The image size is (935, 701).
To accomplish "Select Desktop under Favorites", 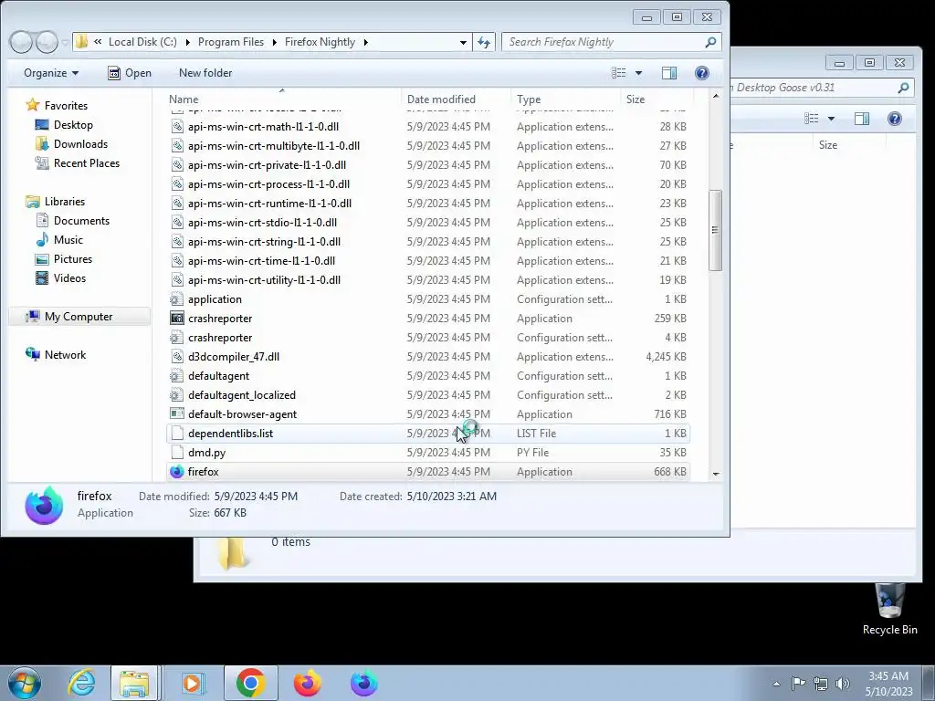I will coord(73,124).
